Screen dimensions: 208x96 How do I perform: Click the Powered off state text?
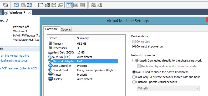point(21,27)
